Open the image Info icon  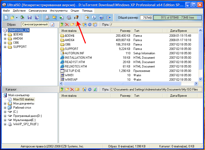[x=94, y=18]
